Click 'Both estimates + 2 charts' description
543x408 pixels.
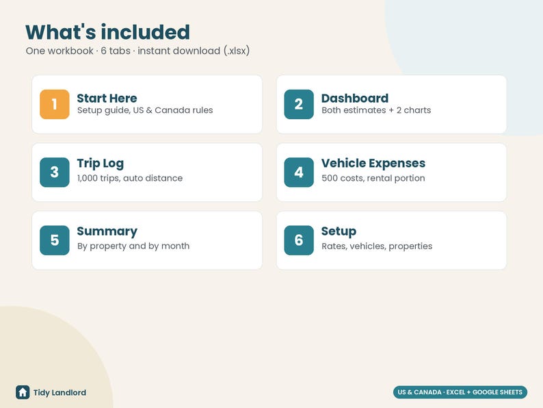[x=376, y=110]
